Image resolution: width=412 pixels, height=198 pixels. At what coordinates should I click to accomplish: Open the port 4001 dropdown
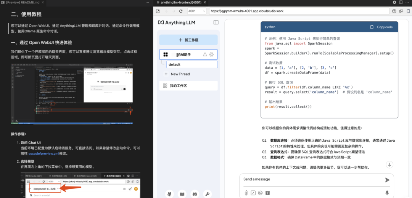coord(197,11)
